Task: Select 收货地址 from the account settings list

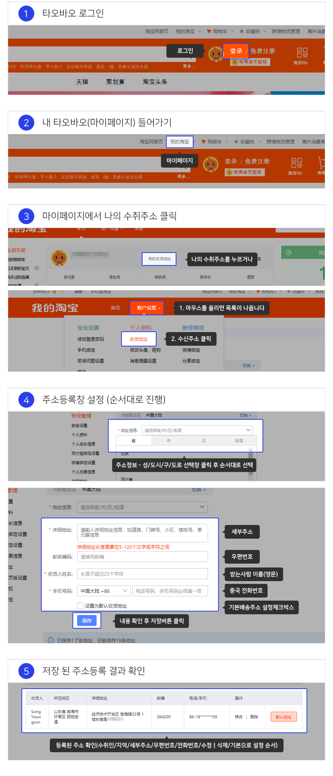Action: tap(139, 339)
